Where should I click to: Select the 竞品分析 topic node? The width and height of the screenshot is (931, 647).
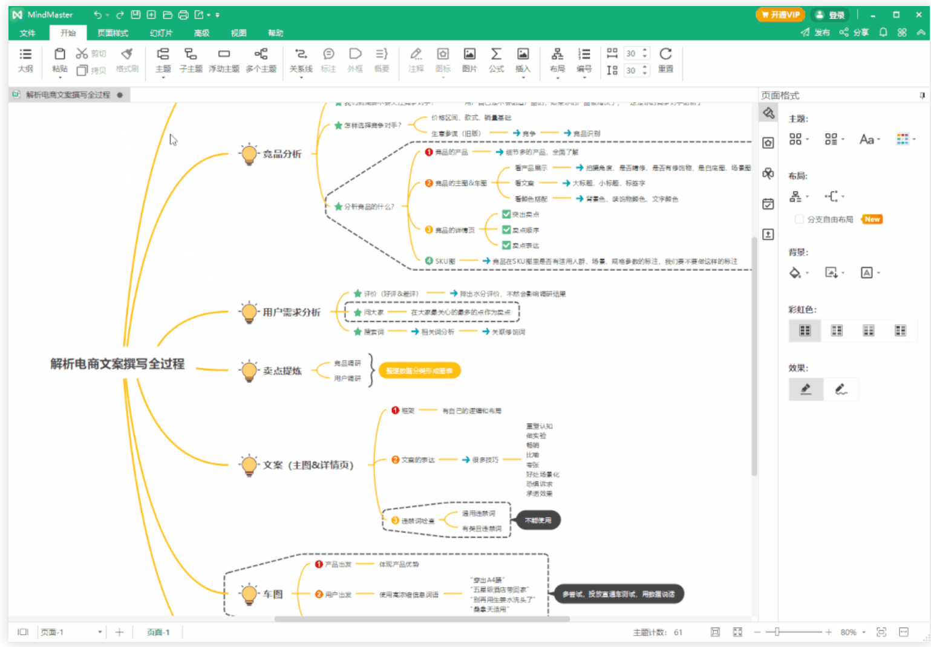pos(281,154)
